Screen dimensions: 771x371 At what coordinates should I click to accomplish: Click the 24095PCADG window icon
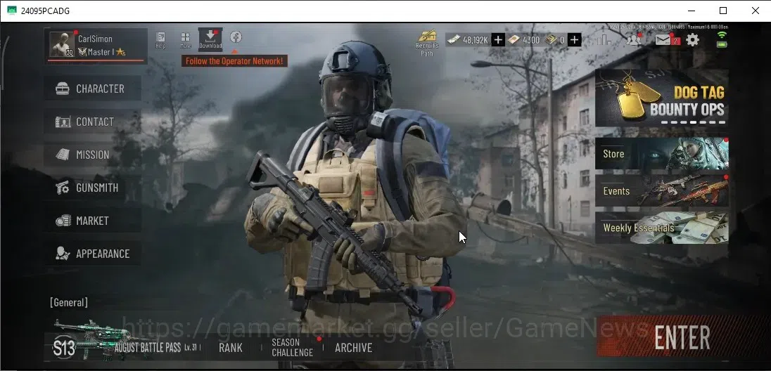click(x=12, y=11)
